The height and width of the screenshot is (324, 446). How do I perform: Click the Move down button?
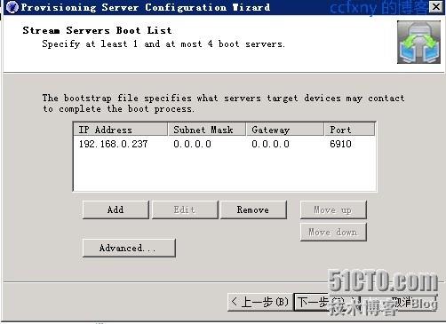333,232
